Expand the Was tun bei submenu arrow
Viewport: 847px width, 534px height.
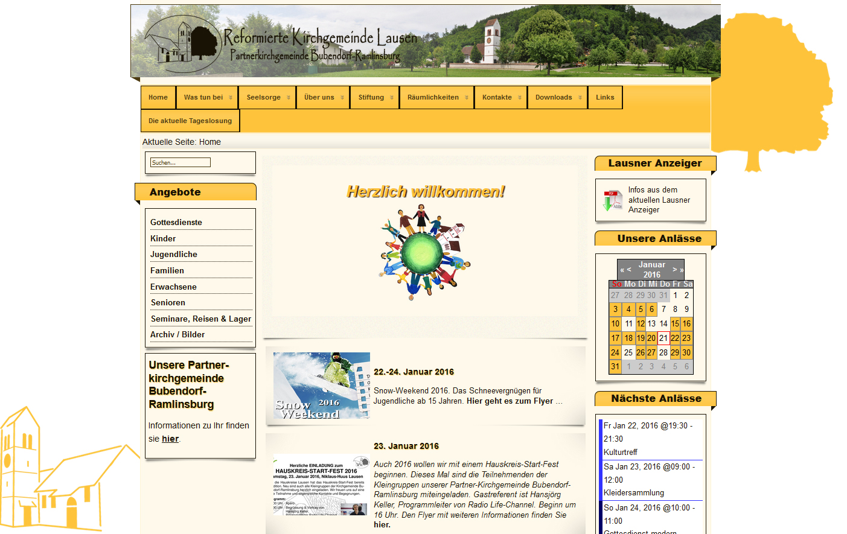pos(230,98)
